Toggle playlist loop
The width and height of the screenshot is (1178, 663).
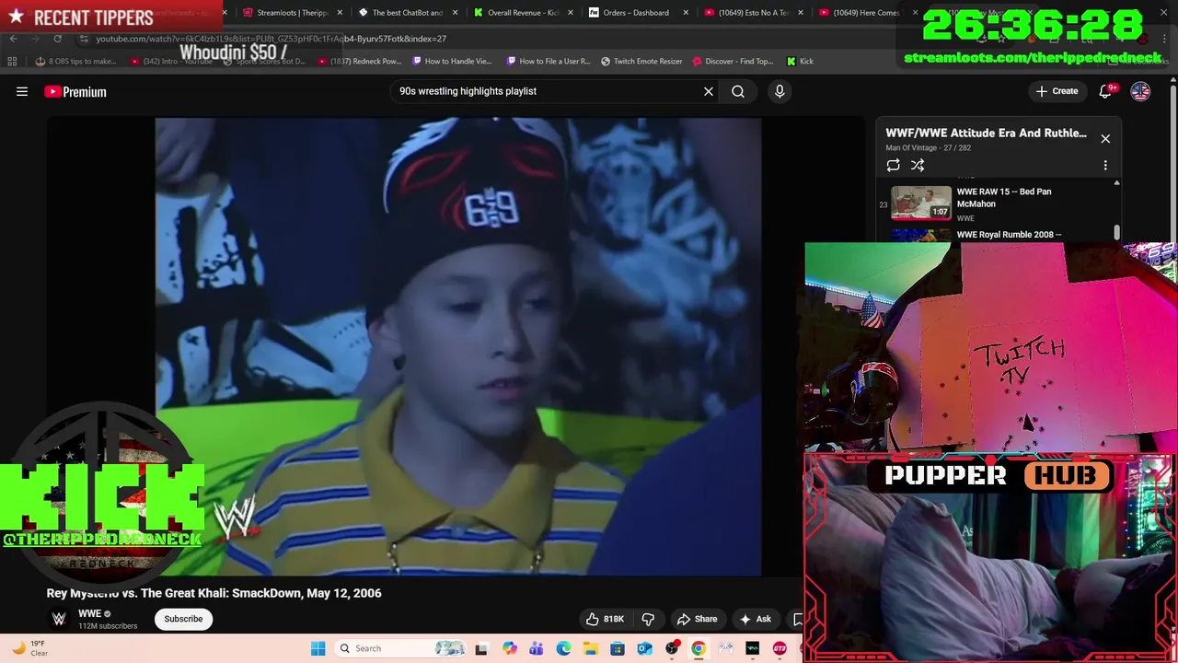(x=893, y=165)
